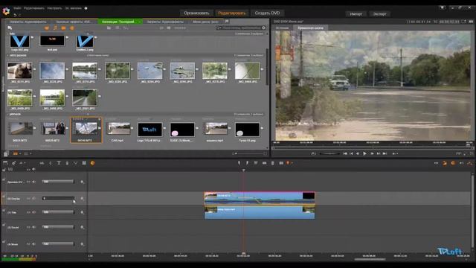Click the Overlay track keyframe diamond icon

[82, 199]
